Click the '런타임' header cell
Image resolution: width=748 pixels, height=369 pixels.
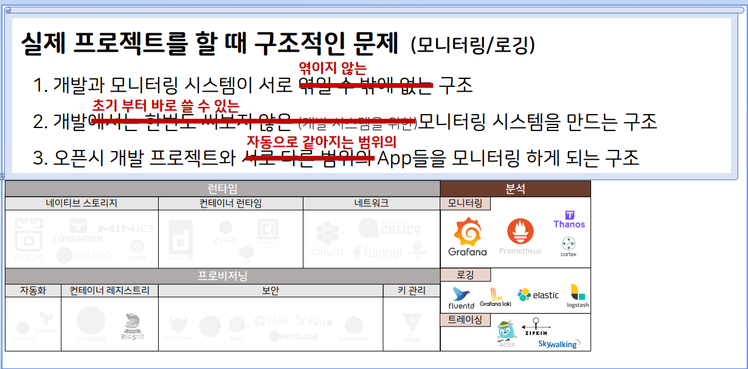click(223, 189)
